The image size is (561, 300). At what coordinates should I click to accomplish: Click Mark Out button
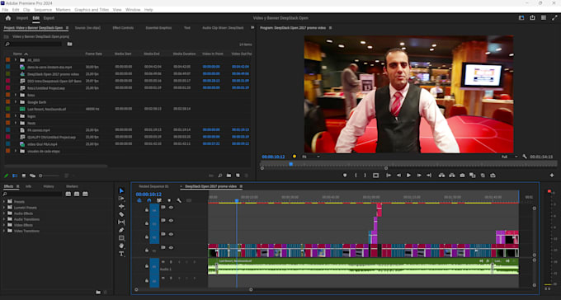(365, 176)
